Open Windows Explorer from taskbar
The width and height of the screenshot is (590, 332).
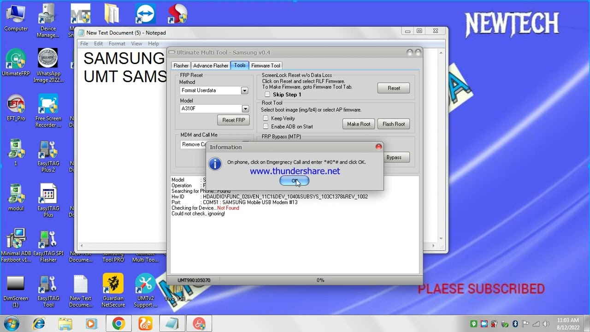click(x=65, y=324)
